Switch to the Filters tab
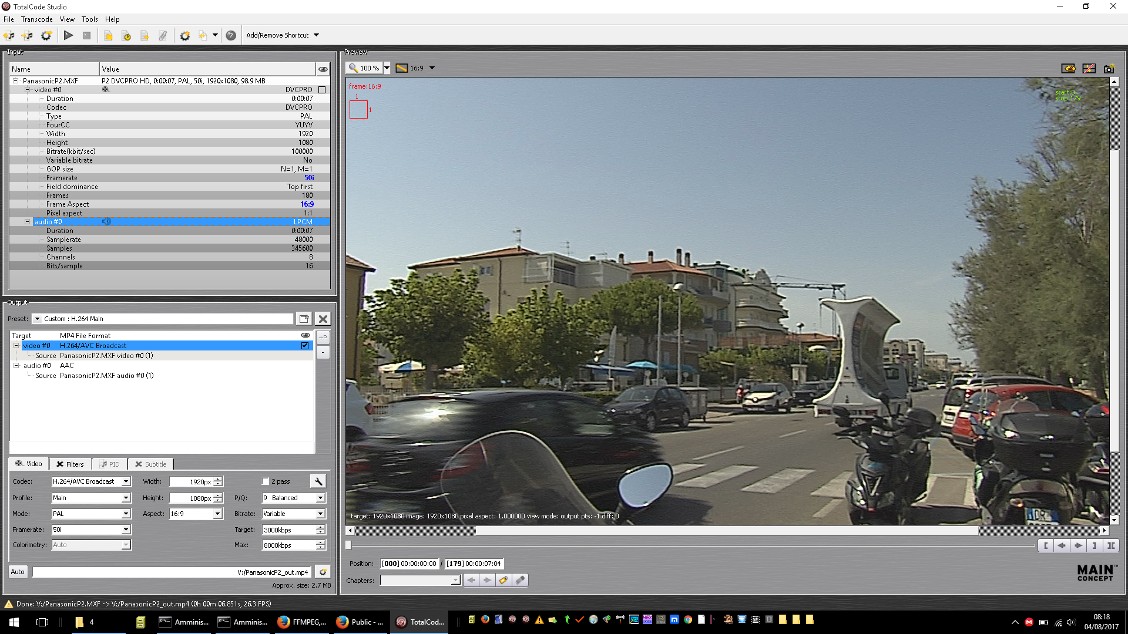Viewport: 1128px width, 634px height. pyautogui.click(x=70, y=464)
